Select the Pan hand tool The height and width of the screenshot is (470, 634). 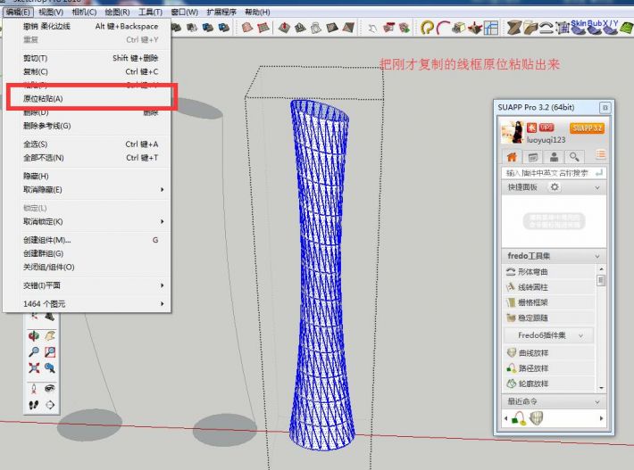click(x=50, y=336)
